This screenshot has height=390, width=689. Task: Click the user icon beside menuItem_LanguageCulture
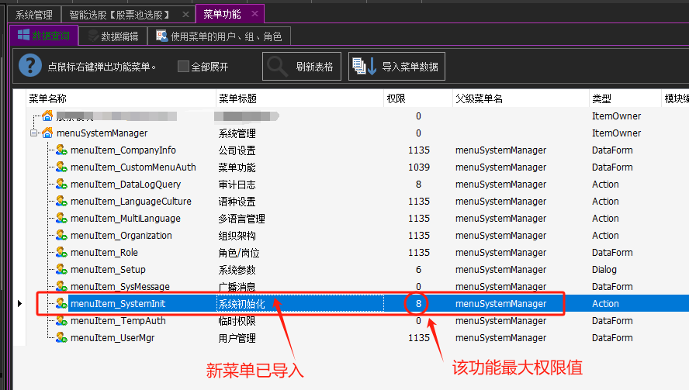pos(61,201)
